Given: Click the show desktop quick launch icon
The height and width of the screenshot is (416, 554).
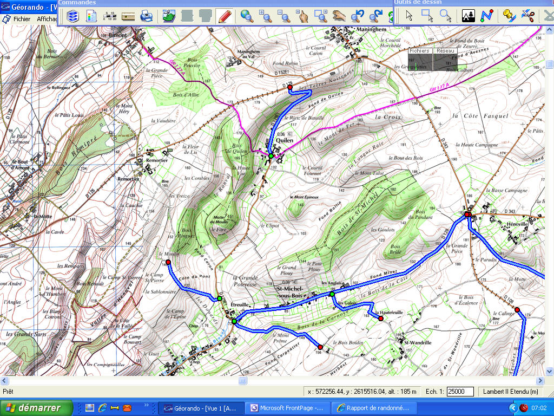Looking at the screenshot, I should pos(90,408).
